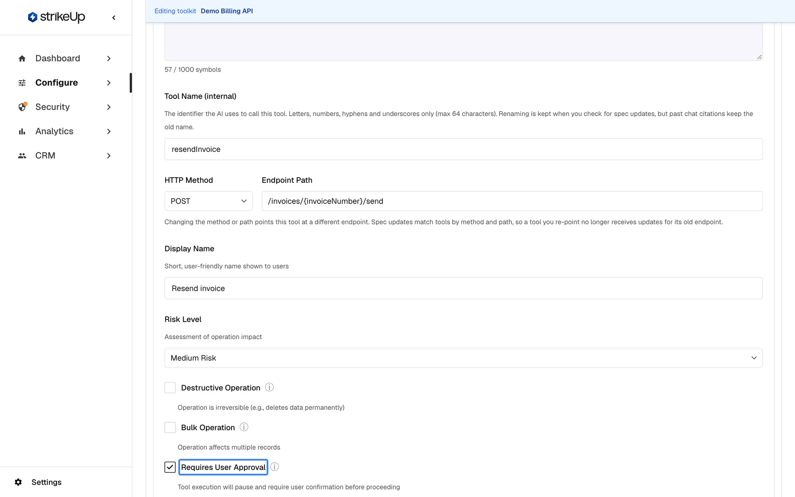Screen dimensions: 795x497
Task: Click the Bulk Operation label
Action: pos(208,428)
